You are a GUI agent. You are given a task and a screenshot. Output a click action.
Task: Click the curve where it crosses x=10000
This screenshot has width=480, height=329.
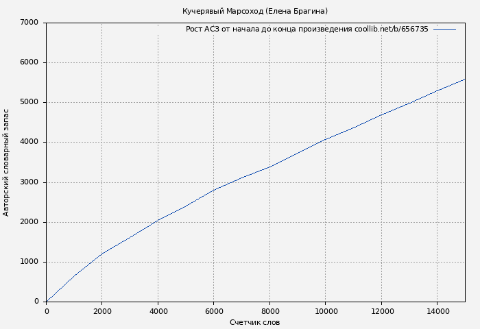pyautogui.click(x=326, y=139)
